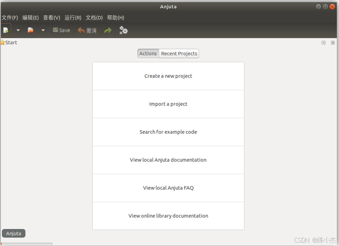Screen dimensions: 339x246
Task: Maximize the Anjuta window
Action: [326, 6]
